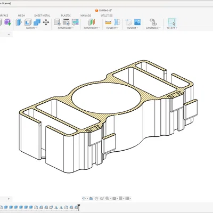This screenshot has width=213, height=213.
Task: Switch to the SURFACE tab
Action: pos(4,15)
